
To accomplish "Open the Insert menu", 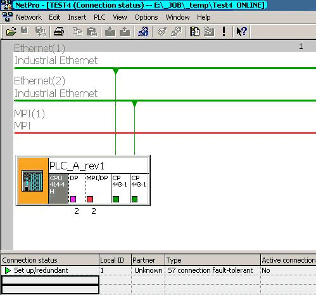I will [x=77, y=17].
